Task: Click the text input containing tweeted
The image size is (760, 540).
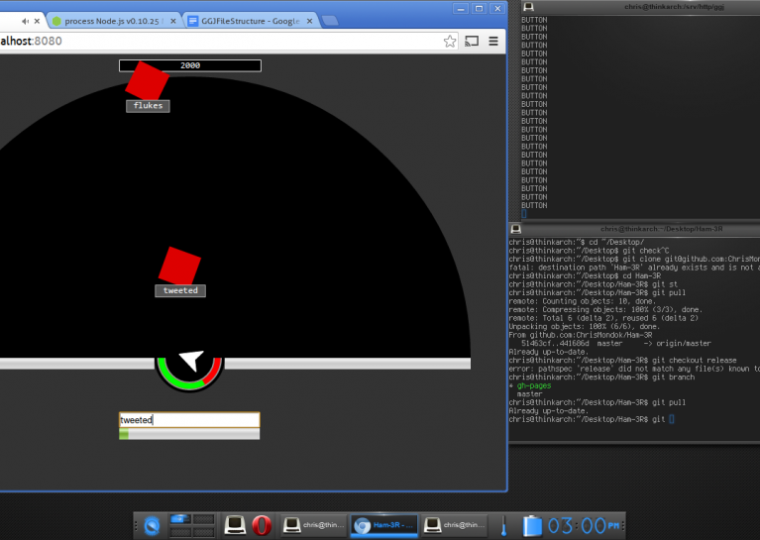Action: click(x=189, y=420)
